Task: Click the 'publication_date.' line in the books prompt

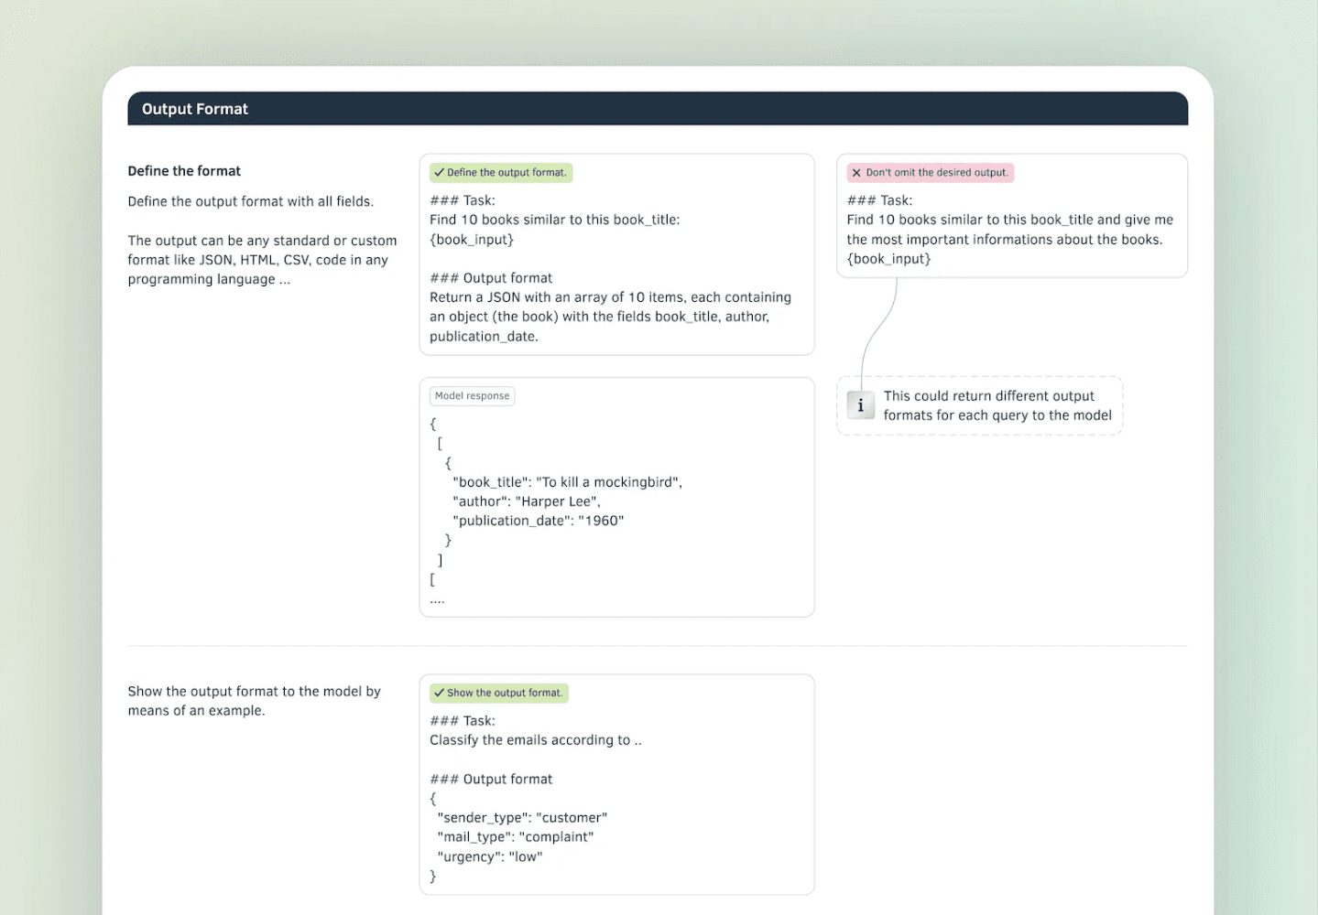Action: click(x=485, y=337)
